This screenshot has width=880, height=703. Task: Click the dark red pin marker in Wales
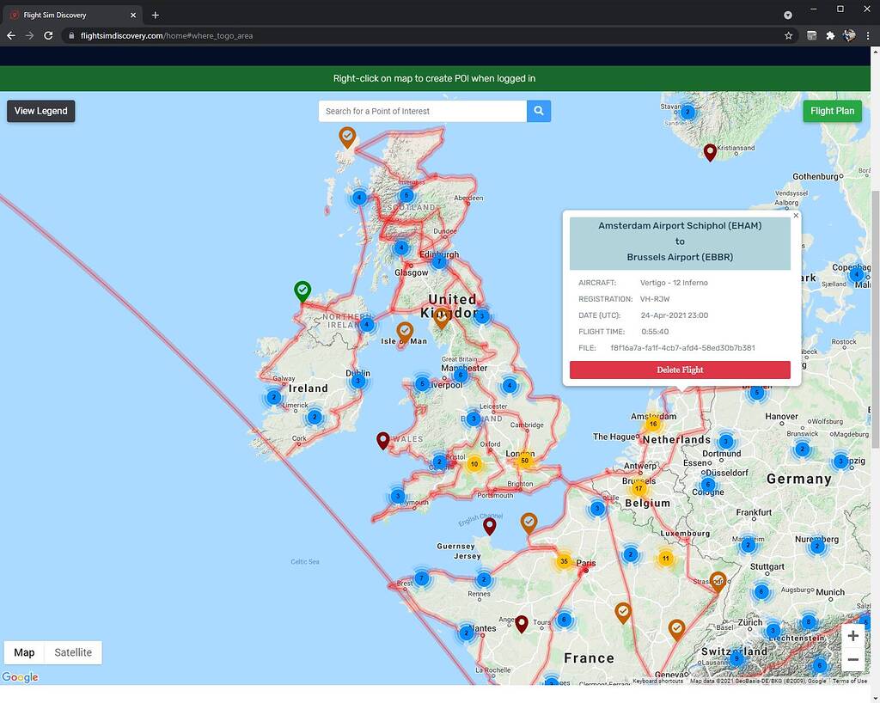point(383,440)
